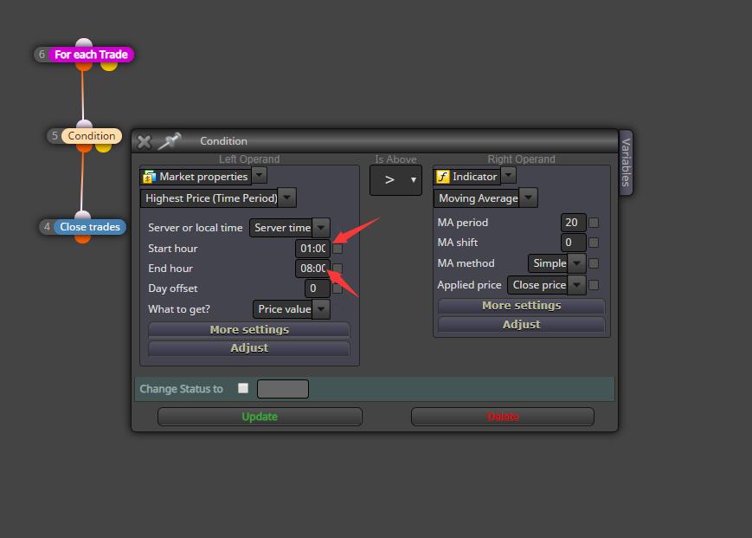
Task: Click Adjust under Right Operand
Action: coord(521,324)
